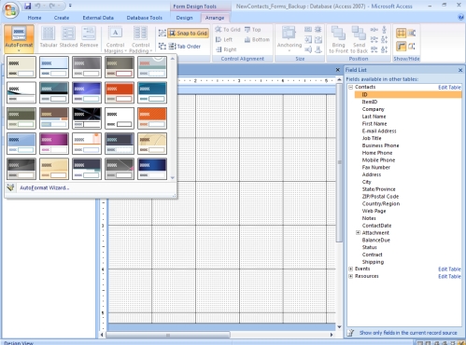Expand the Events table fields
Image resolution: width=466 pixels, height=345 pixels.
click(350, 269)
